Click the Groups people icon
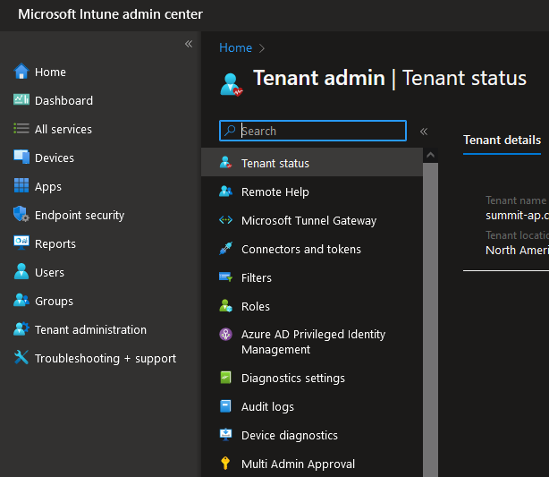Image resolution: width=549 pixels, height=477 pixels. pyautogui.click(x=21, y=300)
